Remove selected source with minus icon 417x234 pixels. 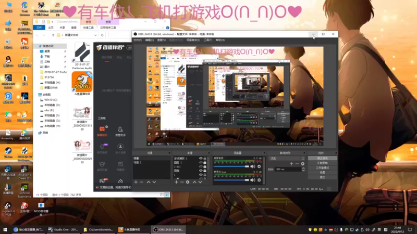click(x=182, y=182)
